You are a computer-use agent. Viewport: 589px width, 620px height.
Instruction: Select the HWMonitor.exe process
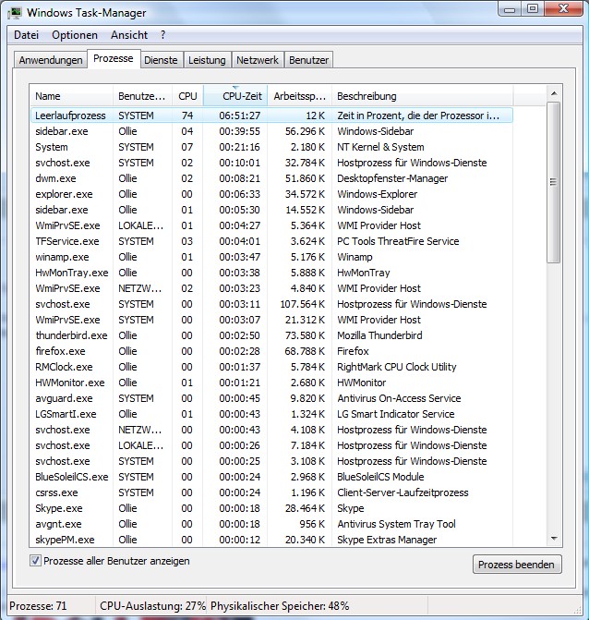271,383
